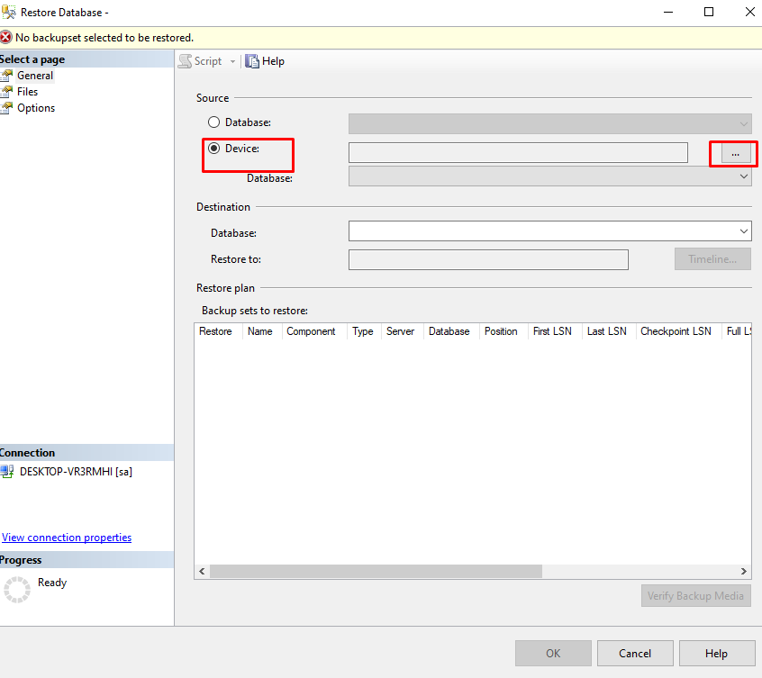This screenshot has height=678, width=762.
Task: Click the Script toolbar icon
Action: pos(186,61)
